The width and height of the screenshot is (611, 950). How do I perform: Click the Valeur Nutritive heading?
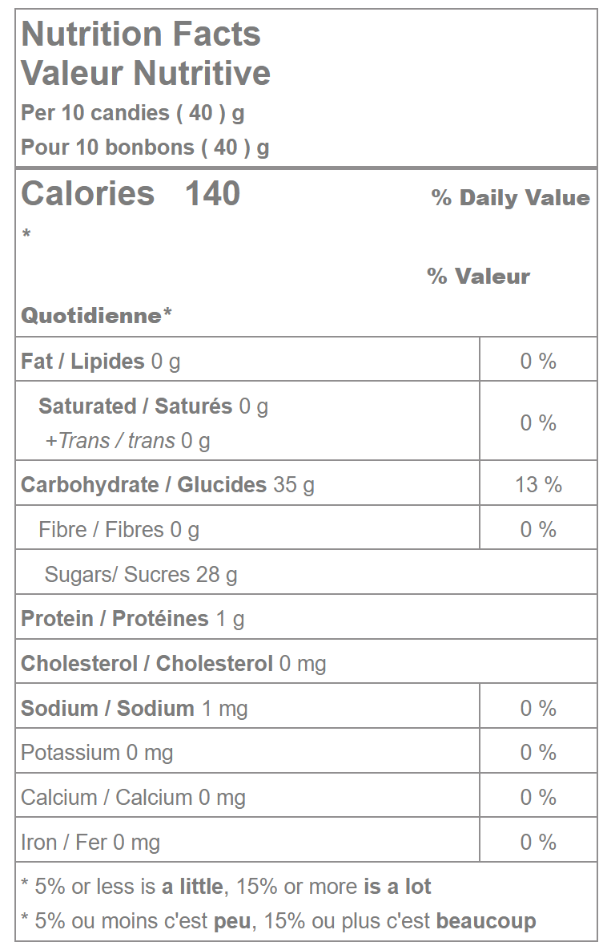click(146, 73)
